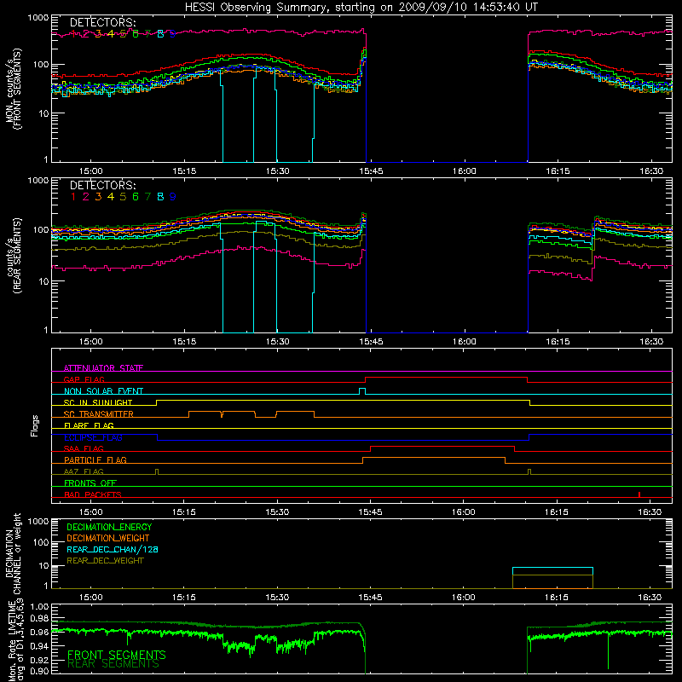Click the SAA_FLAG label
Image resolution: width=682 pixels, height=682 pixels.
[84, 448]
